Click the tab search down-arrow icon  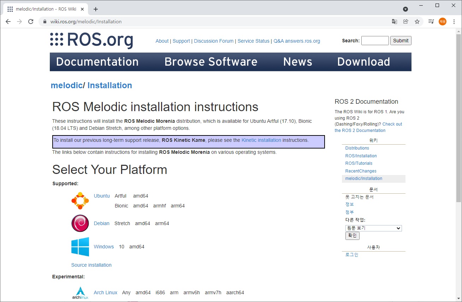pyautogui.click(x=405, y=9)
